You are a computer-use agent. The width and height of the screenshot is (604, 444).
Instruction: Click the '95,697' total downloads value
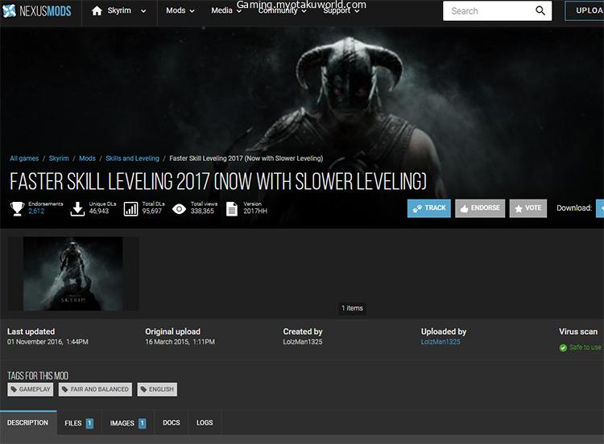click(x=151, y=212)
